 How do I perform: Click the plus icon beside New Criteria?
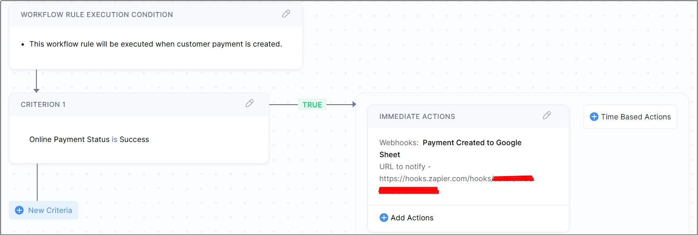[x=19, y=210]
